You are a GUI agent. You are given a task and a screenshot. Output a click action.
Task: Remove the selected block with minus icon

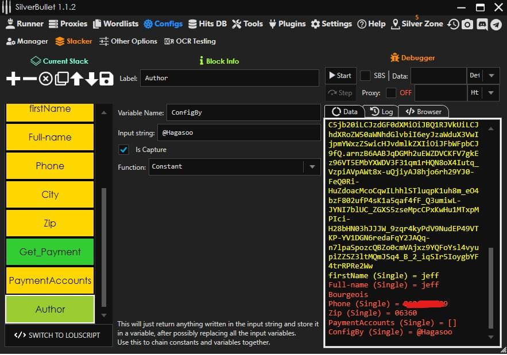(29, 79)
